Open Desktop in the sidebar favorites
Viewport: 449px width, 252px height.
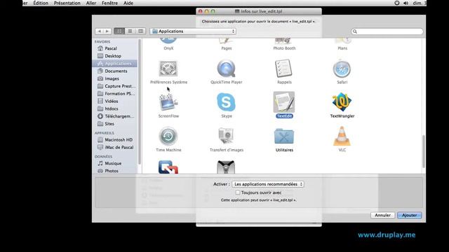(113, 56)
